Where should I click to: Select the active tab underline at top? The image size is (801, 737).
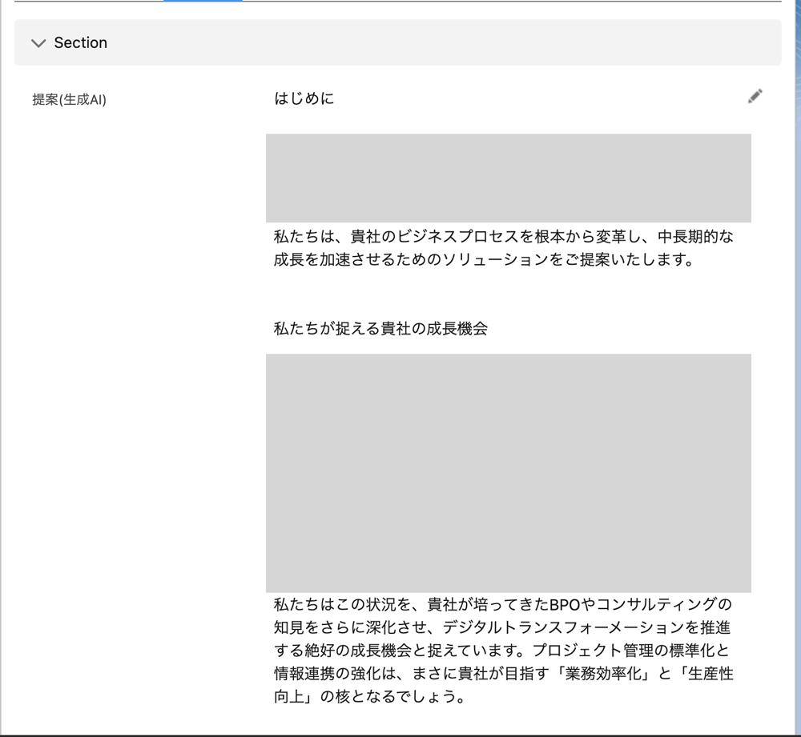click(203, 1)
